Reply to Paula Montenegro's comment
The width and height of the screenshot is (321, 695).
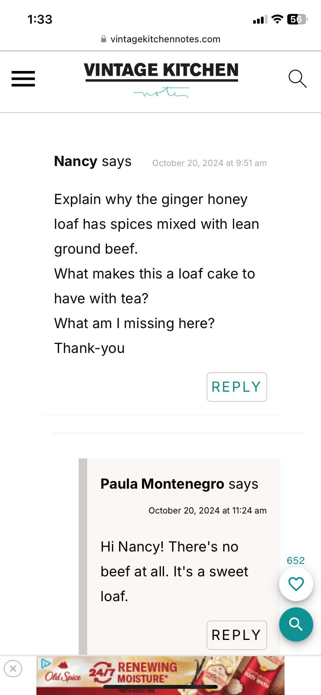[236, 635]
